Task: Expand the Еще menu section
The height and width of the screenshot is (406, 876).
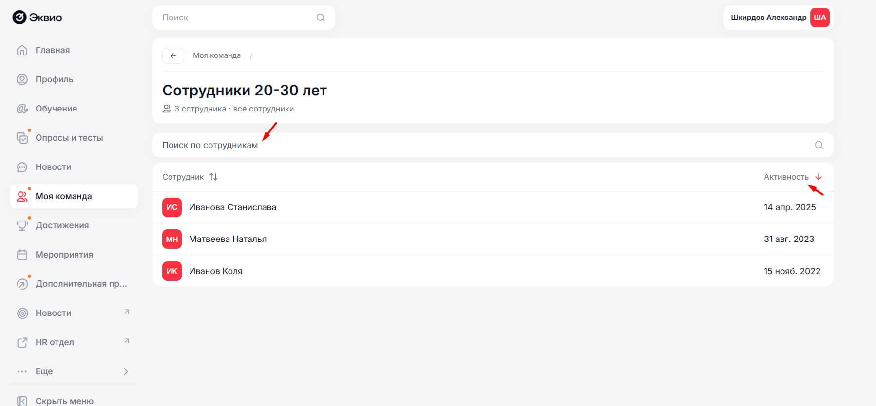Action: coord(125,371)
